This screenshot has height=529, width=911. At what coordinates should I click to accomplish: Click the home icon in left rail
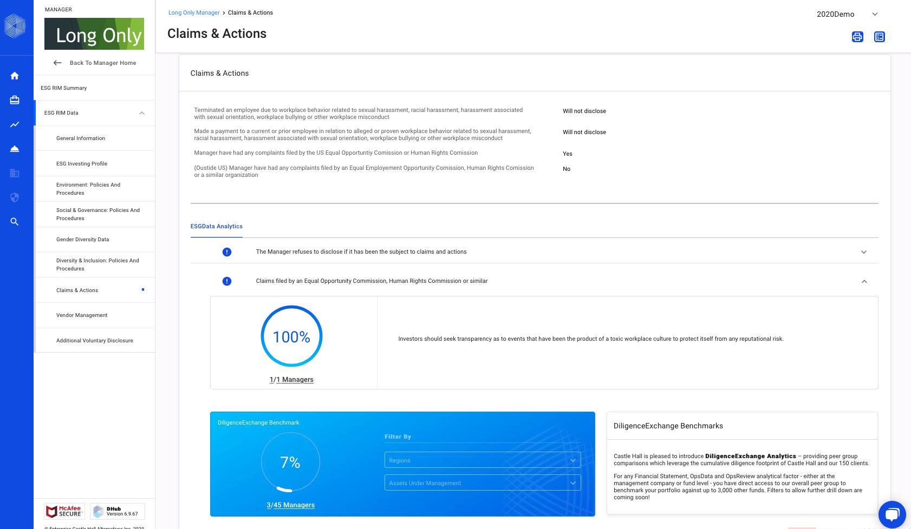coord(15,76)
